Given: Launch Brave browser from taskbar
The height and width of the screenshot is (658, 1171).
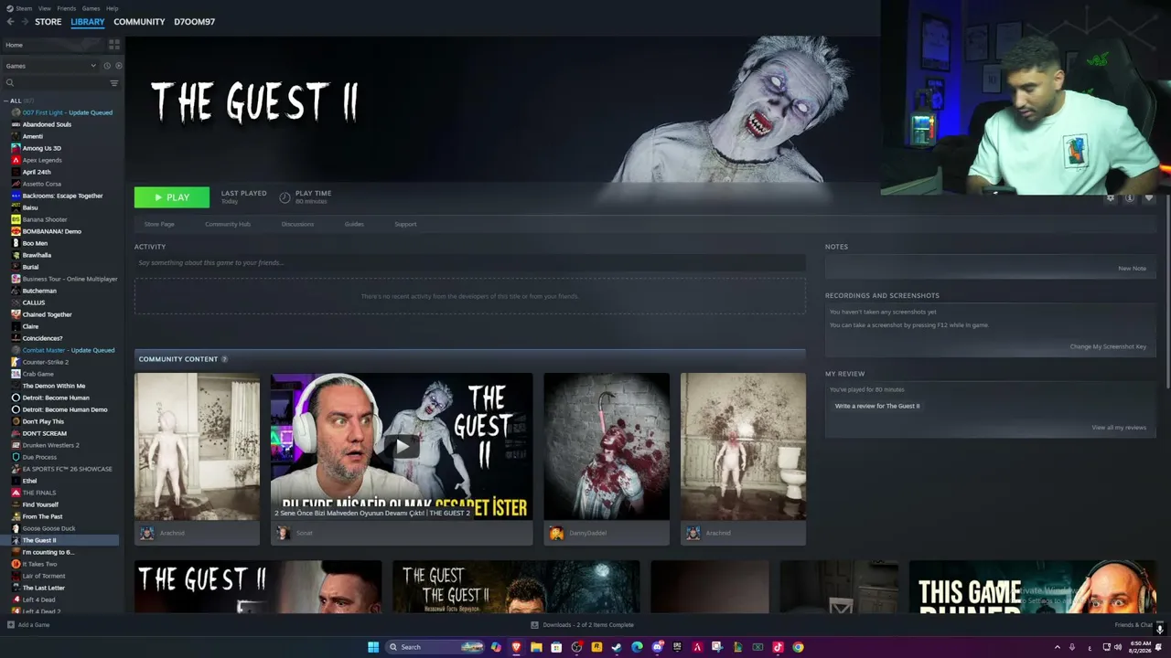Looking at the screenshot, I should coord(516,647).
